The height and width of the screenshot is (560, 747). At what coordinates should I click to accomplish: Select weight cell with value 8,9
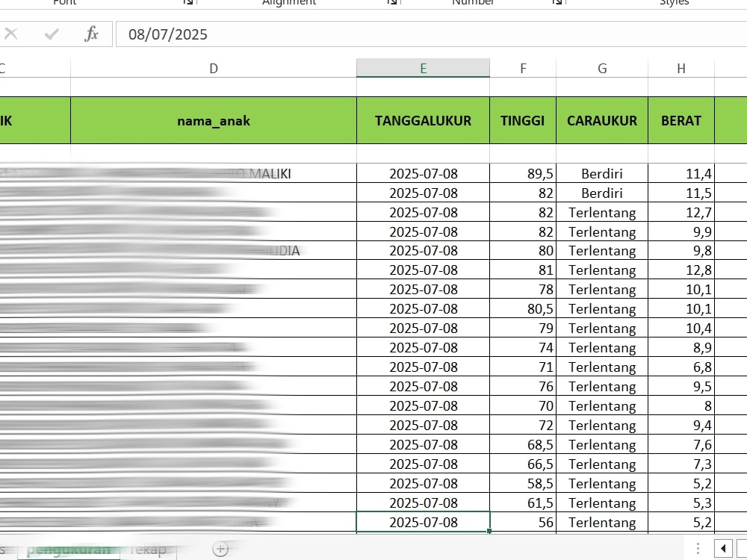681,348
